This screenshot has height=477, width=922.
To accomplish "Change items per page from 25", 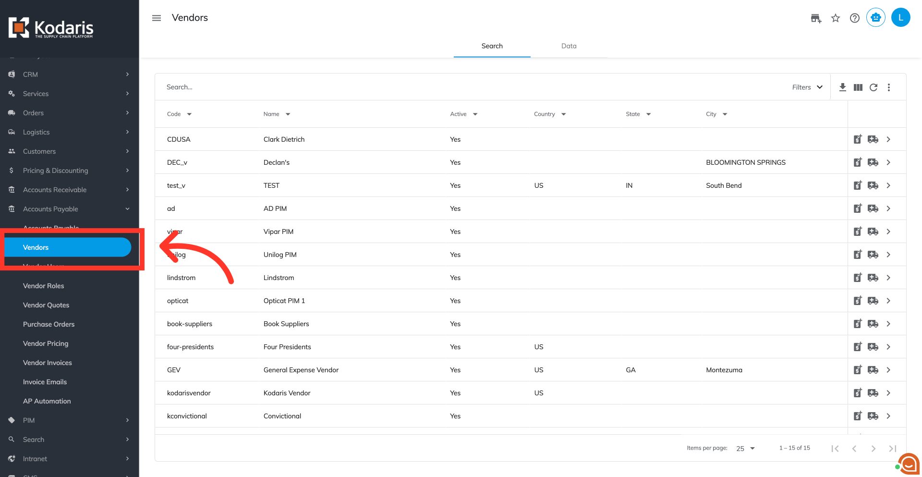I will [x=746, y=448].
